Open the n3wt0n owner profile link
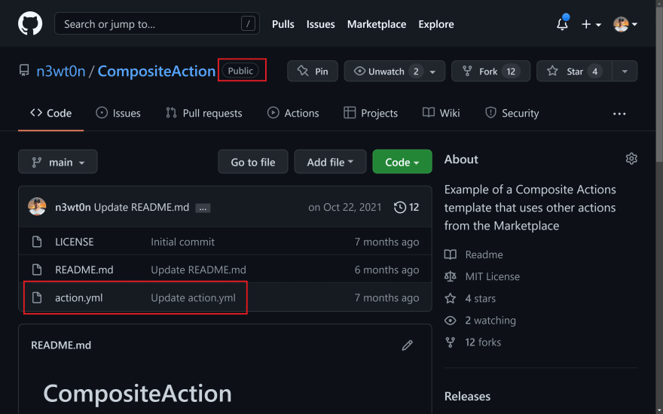The image size is (663, 414). pos(61,71)
